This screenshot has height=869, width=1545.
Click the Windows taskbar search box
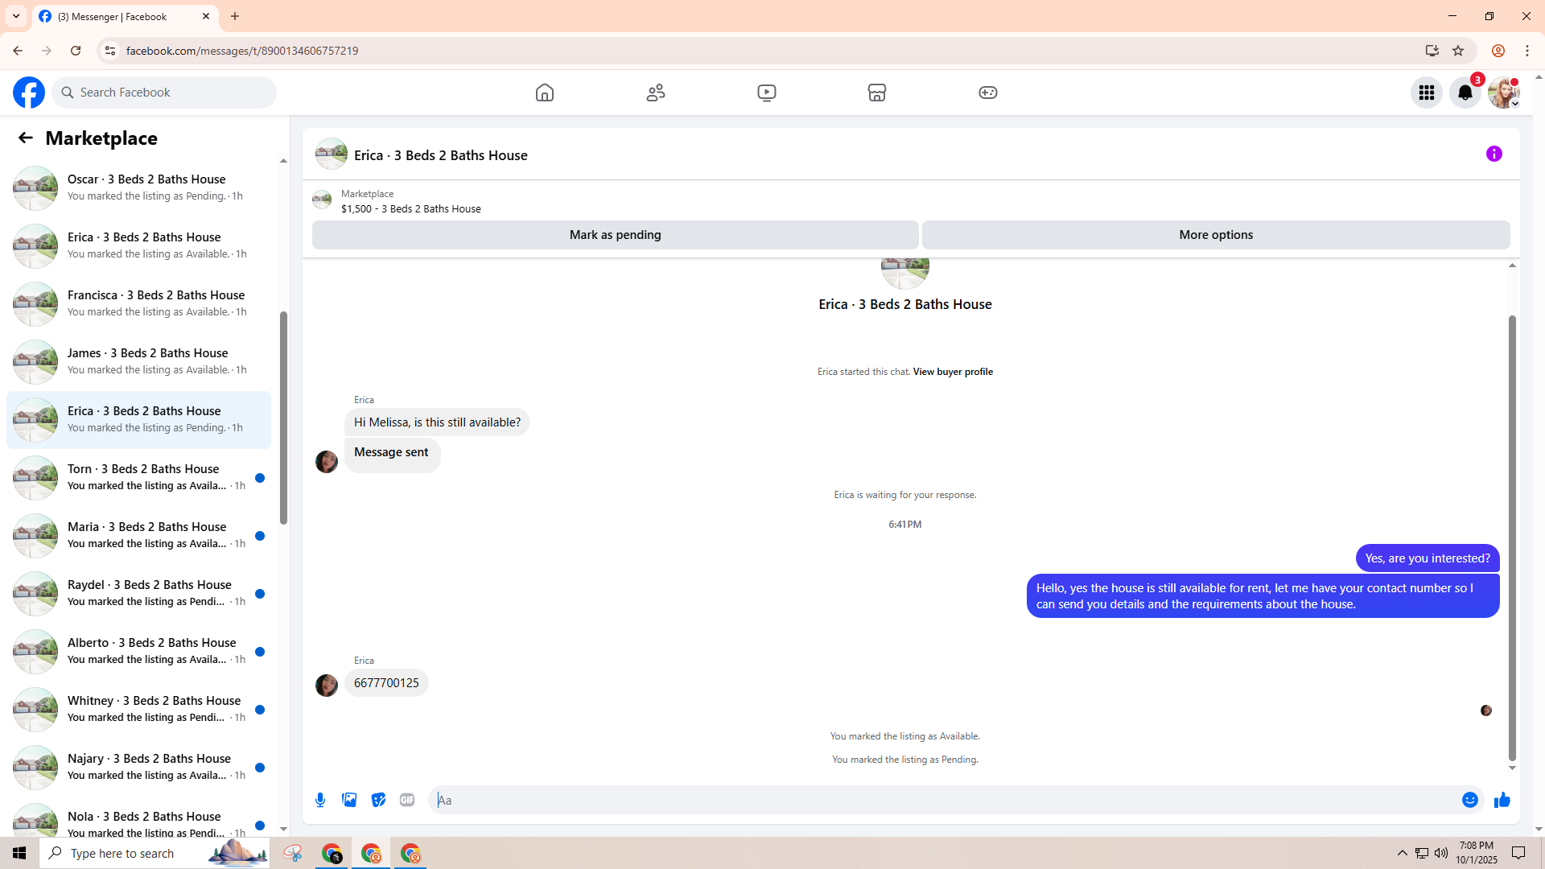154,853
